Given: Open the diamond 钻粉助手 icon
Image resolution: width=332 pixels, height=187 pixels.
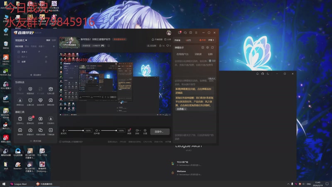Looking at the screenshot, I should [x=40, y=100].
